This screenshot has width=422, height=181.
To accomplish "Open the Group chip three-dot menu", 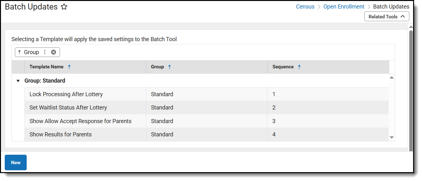I will [45, 52].
